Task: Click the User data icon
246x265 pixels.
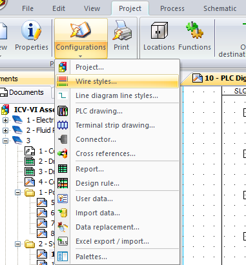Action: click(x=63, y=199)
